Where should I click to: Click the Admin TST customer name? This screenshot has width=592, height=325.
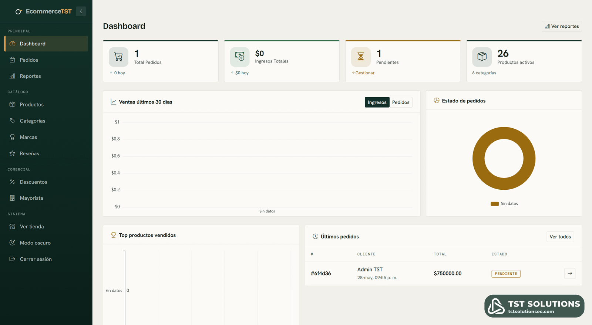coord(370,270)
